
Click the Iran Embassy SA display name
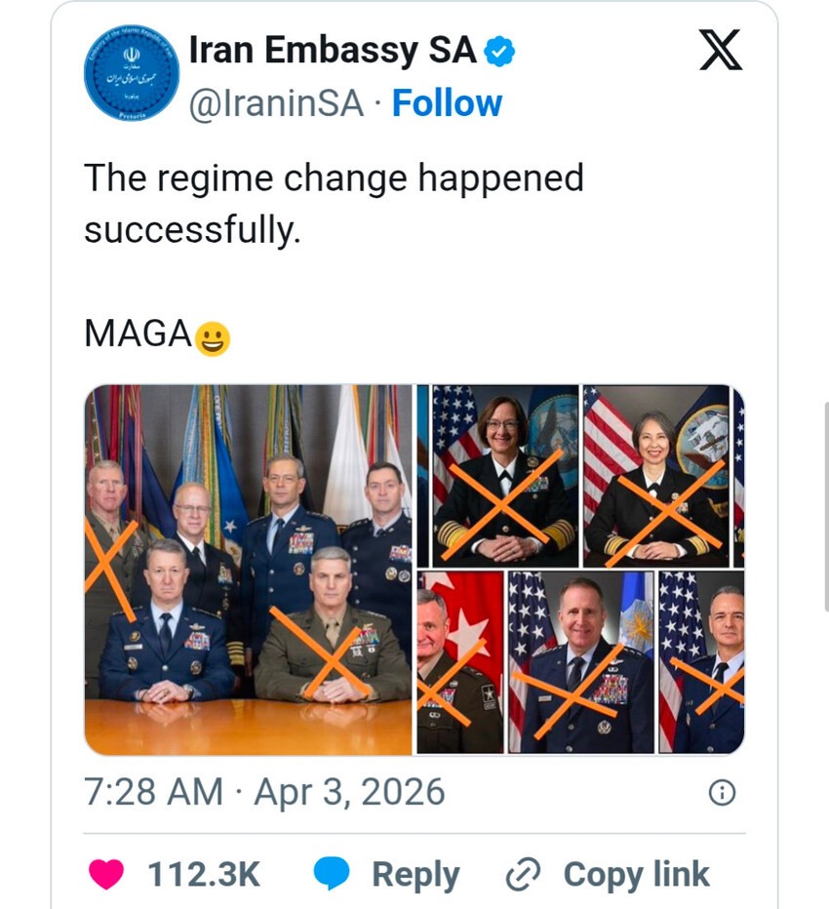pyautogui.click(x=333, y=51)
